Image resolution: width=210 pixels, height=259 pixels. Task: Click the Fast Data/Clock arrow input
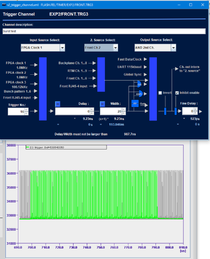pos(145,59)
